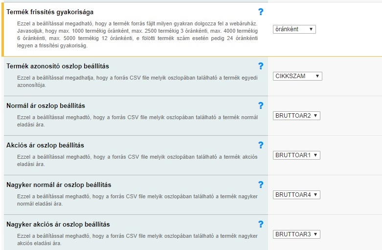This screenshot has height=250, width=382.
Task: Open the óránként update frequency dropdown
Action: click(294, 29)
